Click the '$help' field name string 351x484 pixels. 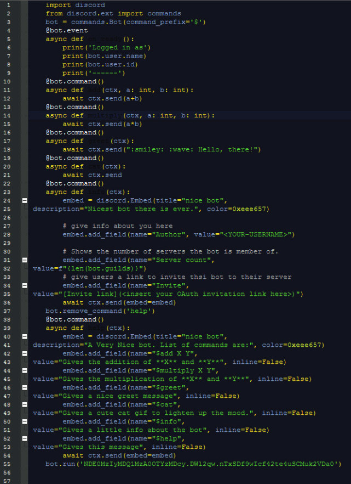point(166,438)
